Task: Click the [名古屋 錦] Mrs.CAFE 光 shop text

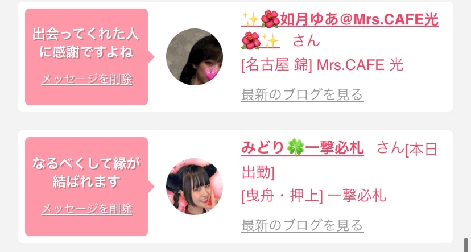Action: pyautogui.click(x=323, y=65)
